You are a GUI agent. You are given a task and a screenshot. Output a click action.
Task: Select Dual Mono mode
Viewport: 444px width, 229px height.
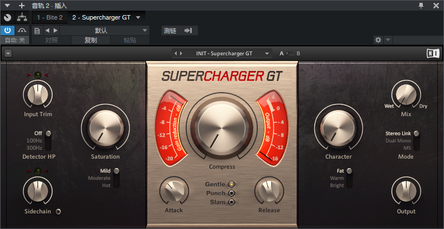click(x=398, y=141)
